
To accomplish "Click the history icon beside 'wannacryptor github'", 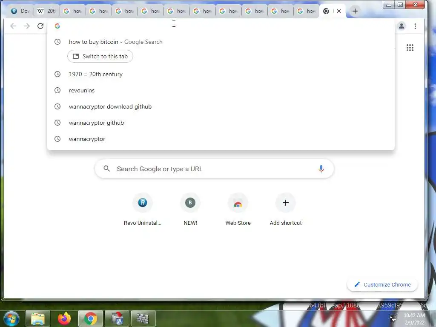I will point(57,123).
